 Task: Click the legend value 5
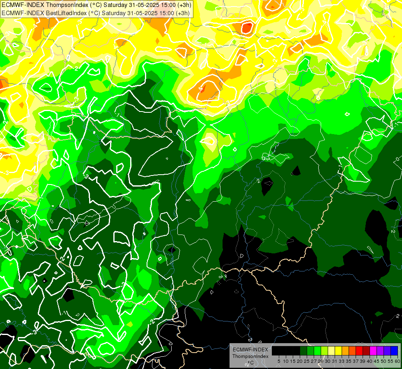(x=279, y=361)
